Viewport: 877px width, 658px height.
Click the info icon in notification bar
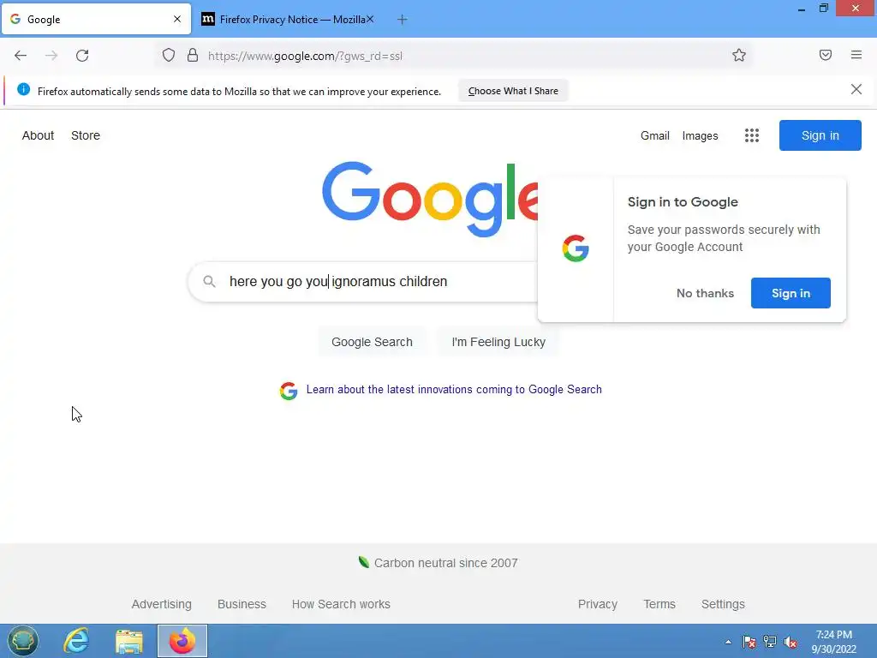(x=23, y=89)
